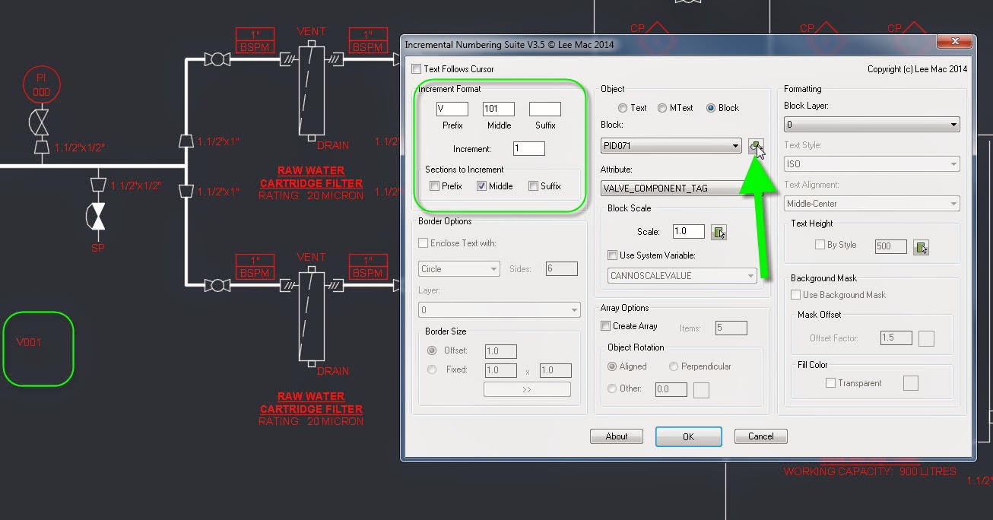993x520 pixels.
Task: Click the Increment value field
Action: click(x=529, y=149)
